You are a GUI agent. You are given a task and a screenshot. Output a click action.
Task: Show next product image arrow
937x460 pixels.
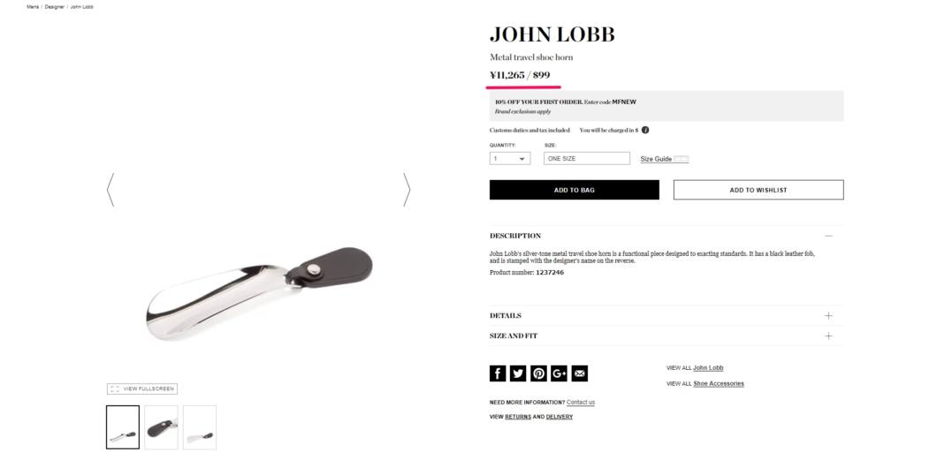pyautogui.click(x=407, y=190)
